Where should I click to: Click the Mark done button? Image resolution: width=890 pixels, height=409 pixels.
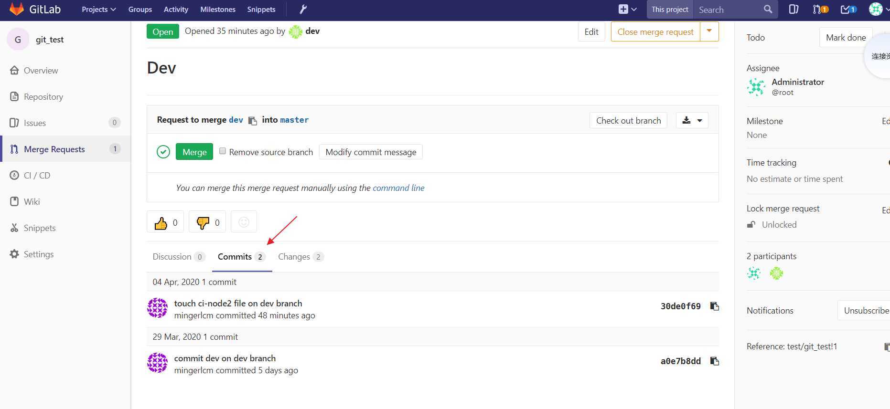846,37
